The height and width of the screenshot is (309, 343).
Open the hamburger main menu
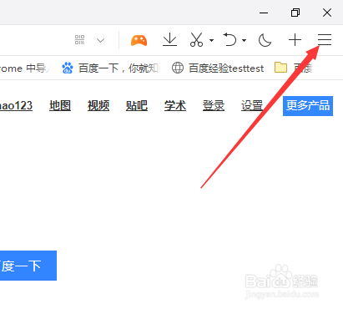point(325,39)
